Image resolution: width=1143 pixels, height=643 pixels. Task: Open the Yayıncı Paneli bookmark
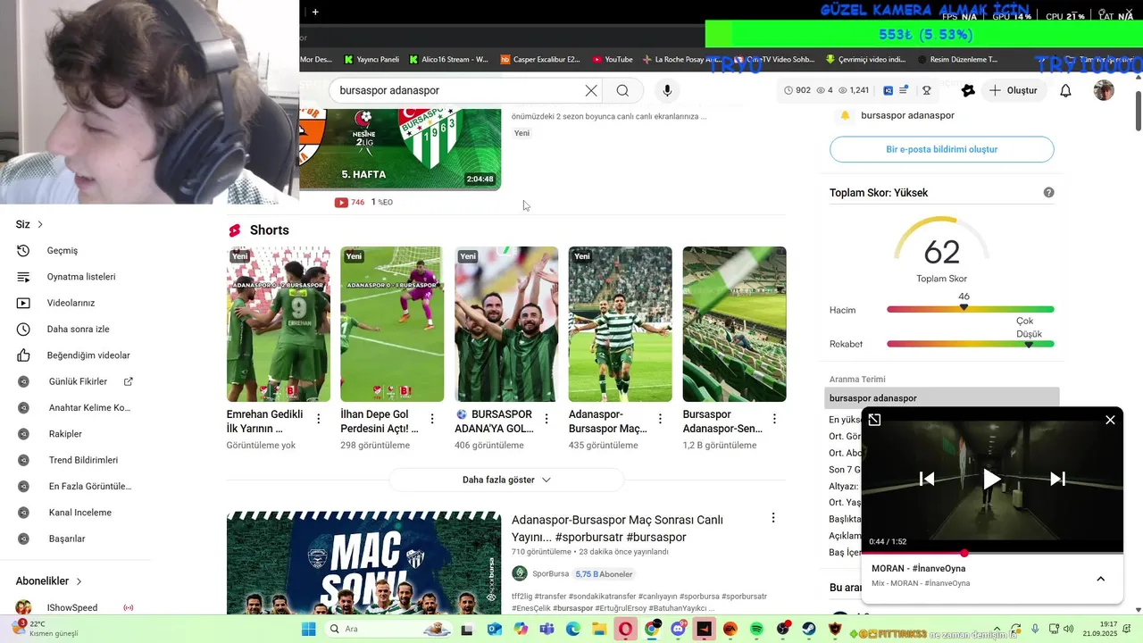[371, 60]
